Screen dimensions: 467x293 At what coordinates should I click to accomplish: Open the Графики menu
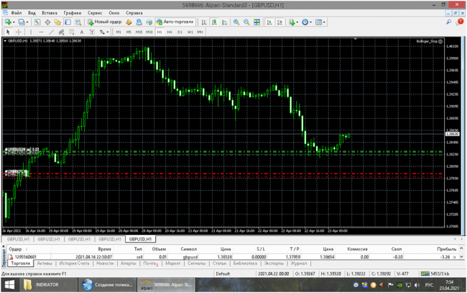[x=71, y=13]
